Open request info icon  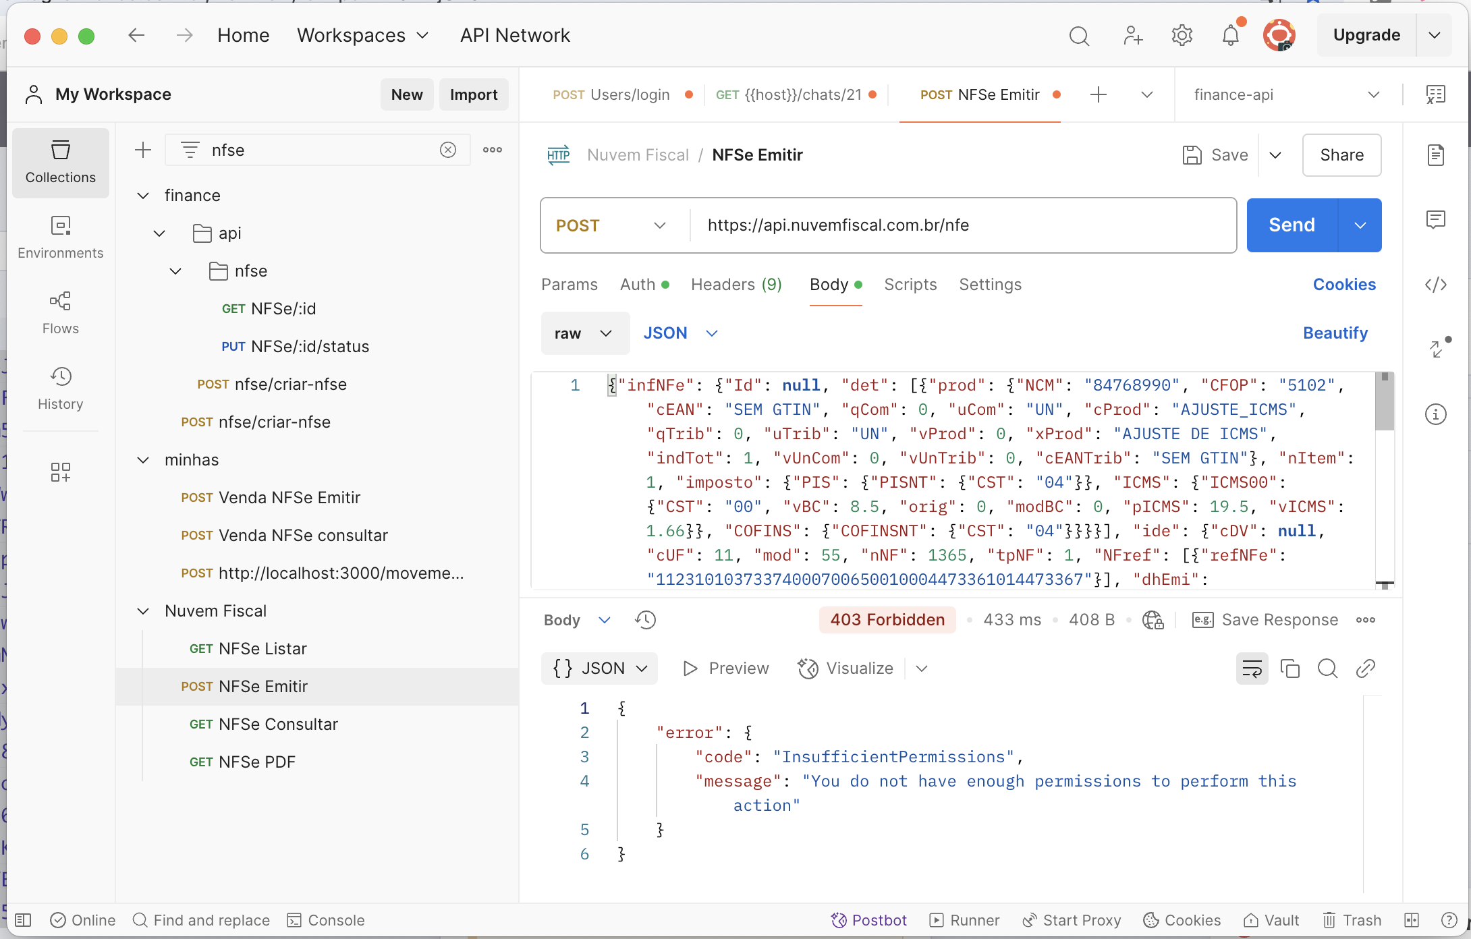pyautogui.click(x=1436, y=414)
